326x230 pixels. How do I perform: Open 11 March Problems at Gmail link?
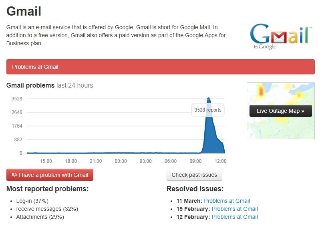coord(227,201)
